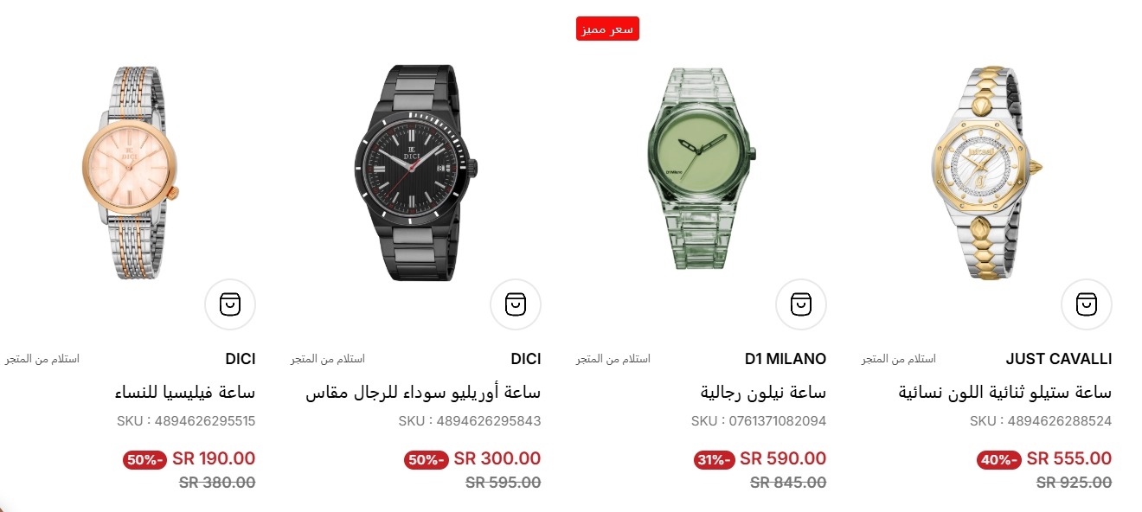View the green D1 Milano watch image

(702, 169)
